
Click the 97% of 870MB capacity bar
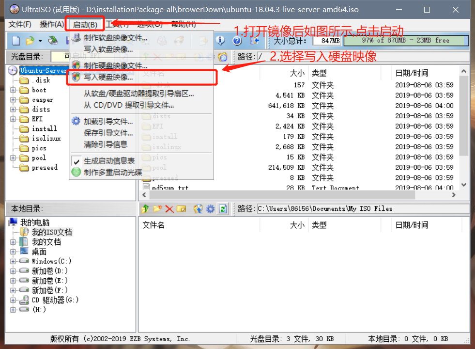pos(406,40)
